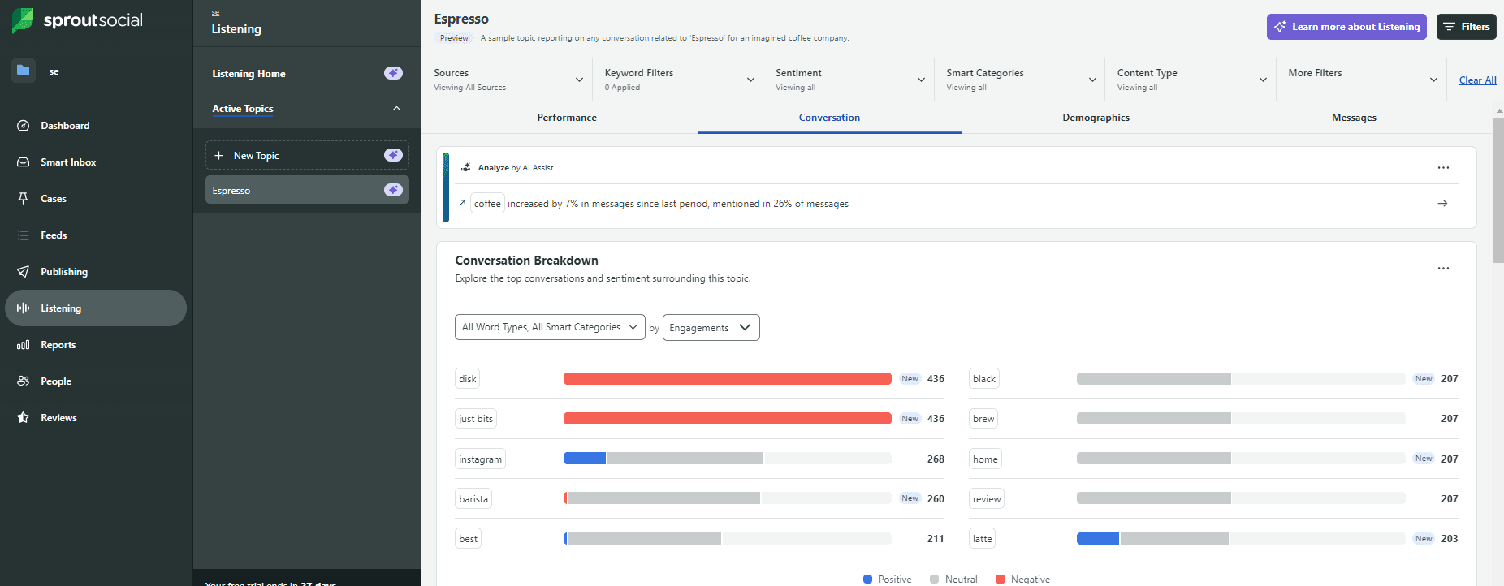Click the Clear All link

(1477, 80)
